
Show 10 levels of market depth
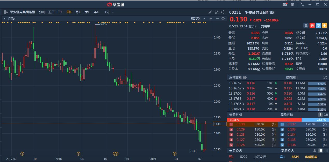pyautogui.click(x=326, y=115)
